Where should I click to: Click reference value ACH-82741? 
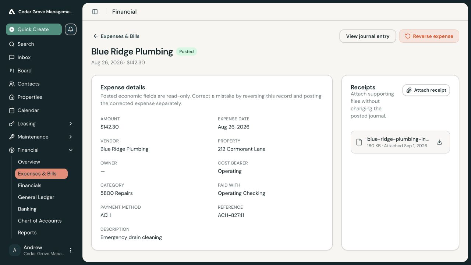pyautogui.click(x=231, y=215)
